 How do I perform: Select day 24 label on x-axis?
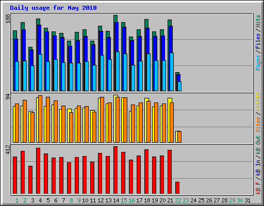coord(193,200)
